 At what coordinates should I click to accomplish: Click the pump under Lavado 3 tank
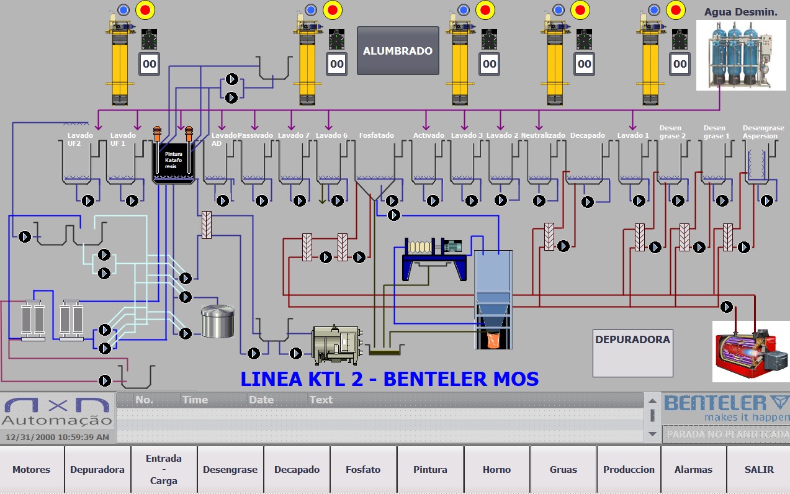click(472, 200)
